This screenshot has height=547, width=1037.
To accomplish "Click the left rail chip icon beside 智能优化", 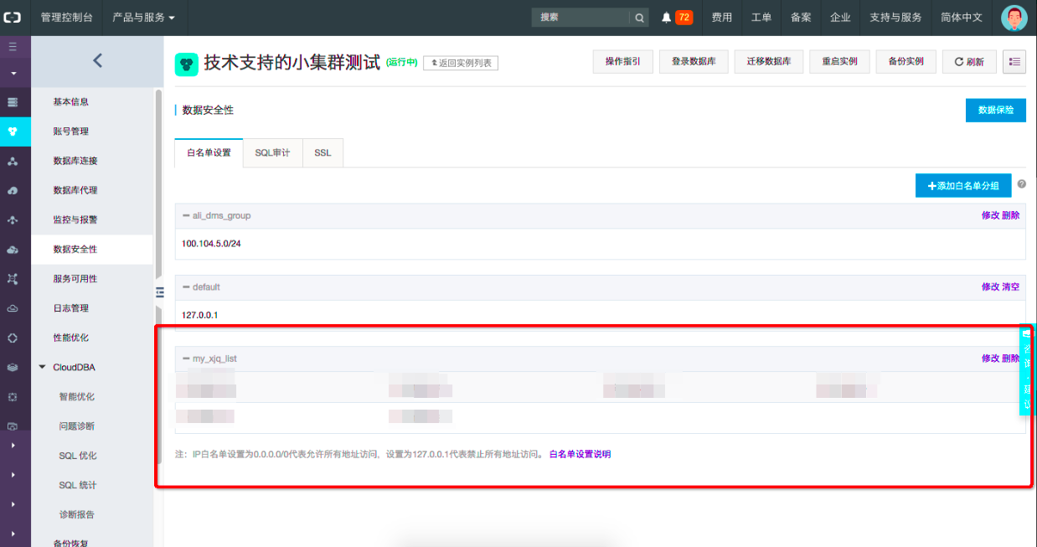I will coord(13,396).
